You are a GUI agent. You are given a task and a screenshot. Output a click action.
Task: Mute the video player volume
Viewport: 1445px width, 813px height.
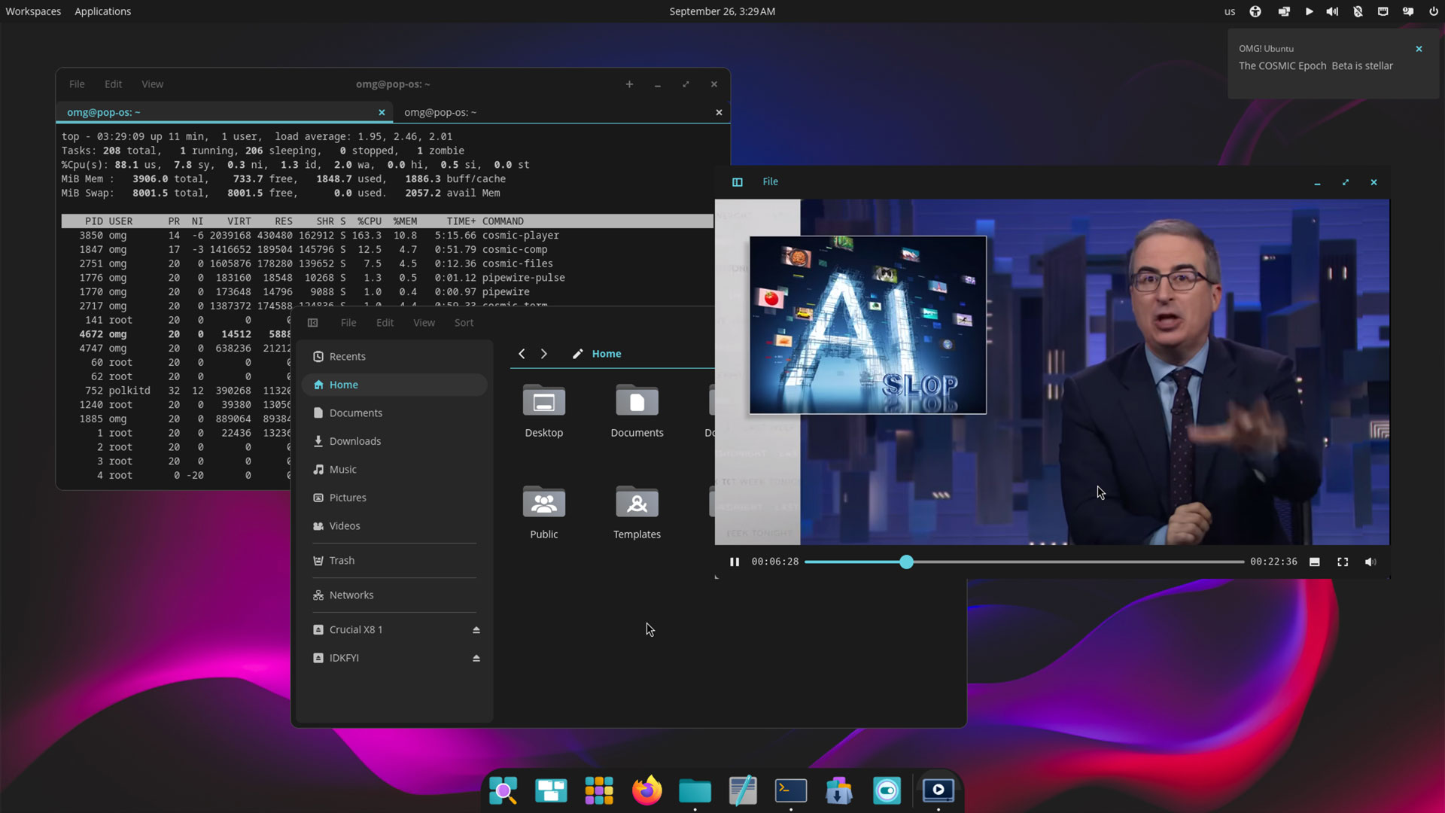click(1370, 562)
